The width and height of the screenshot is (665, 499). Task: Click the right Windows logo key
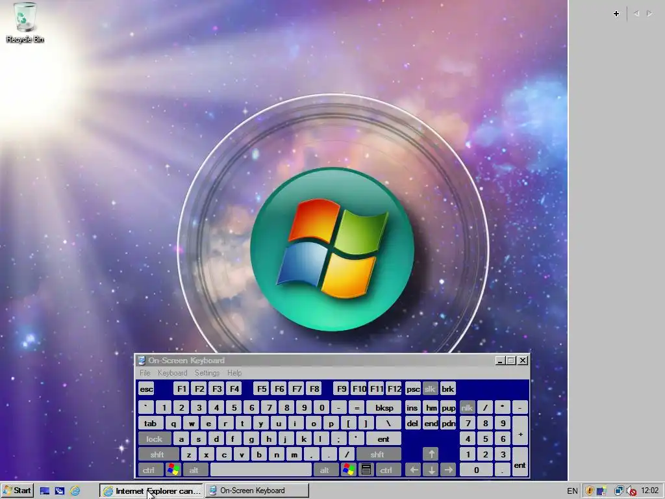(x=349, y=470)
